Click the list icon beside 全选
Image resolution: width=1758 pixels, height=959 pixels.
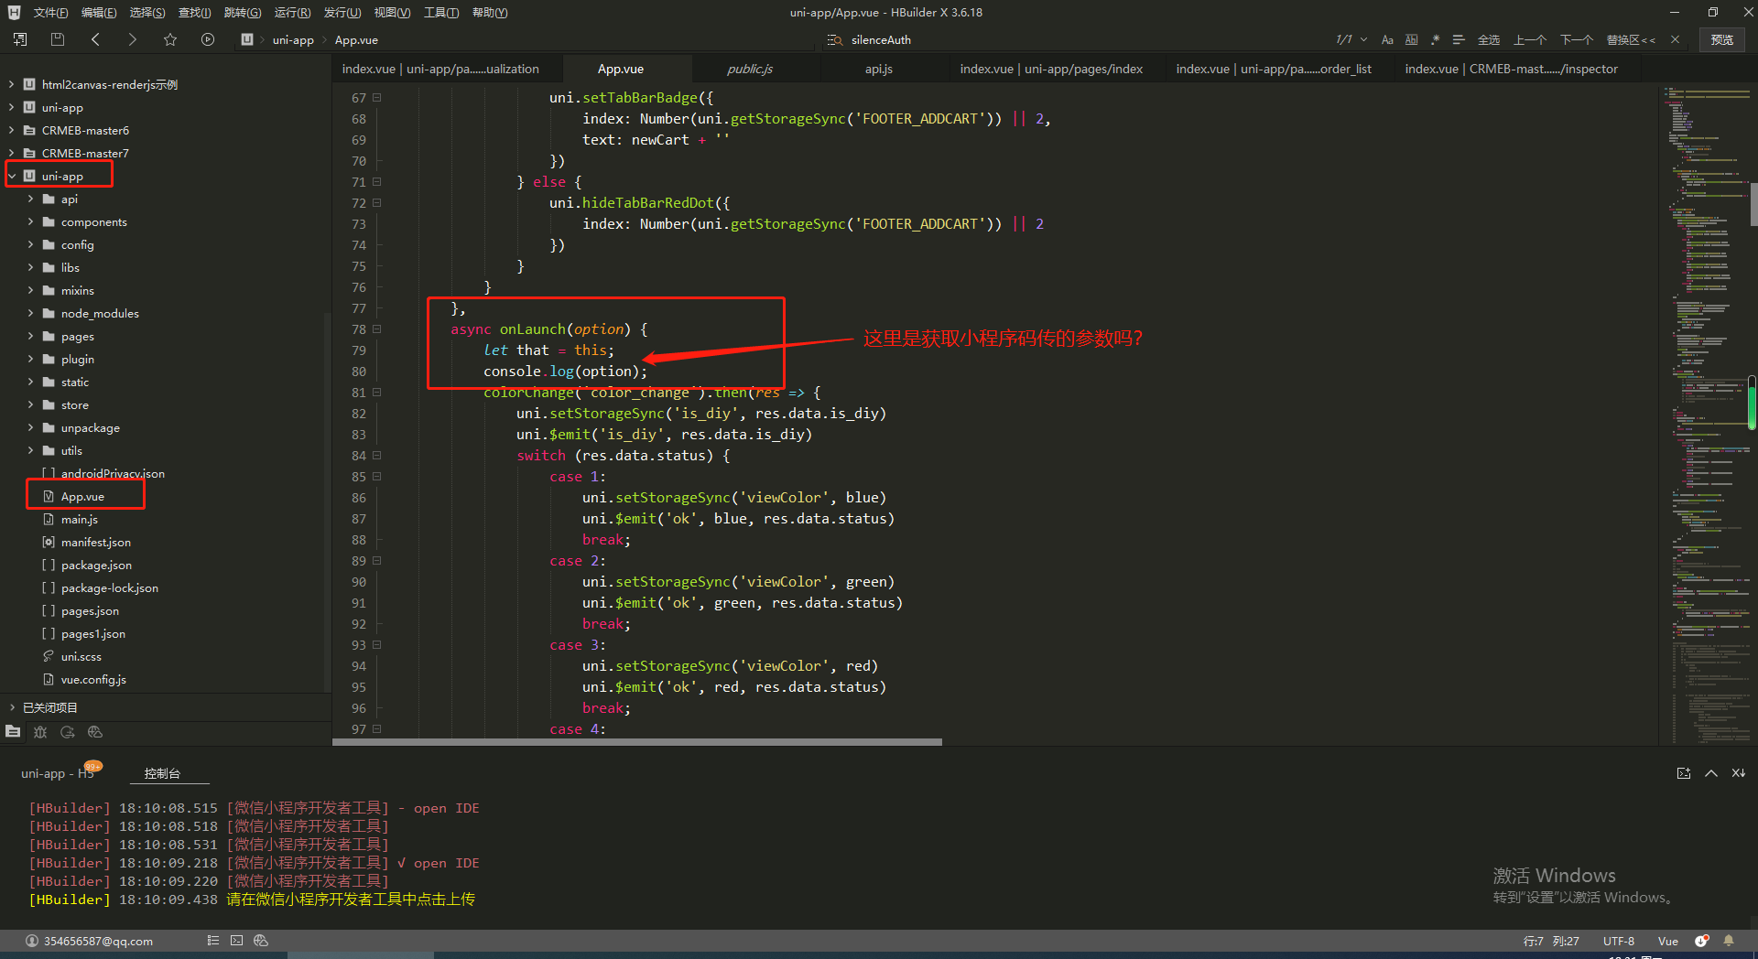1459,39
